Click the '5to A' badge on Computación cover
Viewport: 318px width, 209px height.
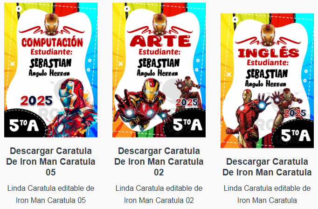pyautogui.click(x=24, y=125)
